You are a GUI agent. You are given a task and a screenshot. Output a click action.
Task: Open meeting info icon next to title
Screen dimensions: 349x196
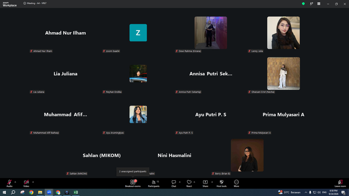point(25,3)
